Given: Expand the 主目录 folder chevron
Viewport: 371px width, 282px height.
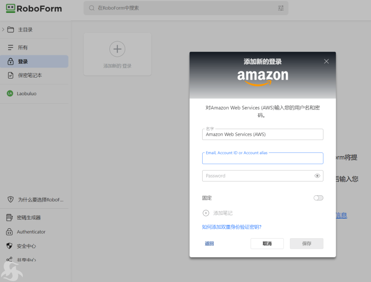Looking at the screenshot, I should pyautogui.click(x=3, y=30).
